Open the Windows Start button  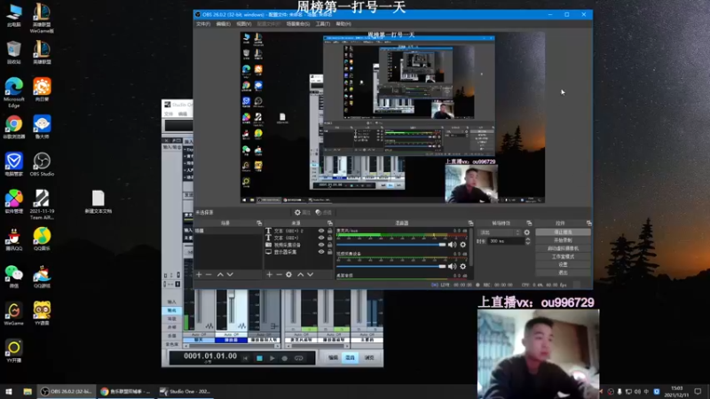(9, 391)
